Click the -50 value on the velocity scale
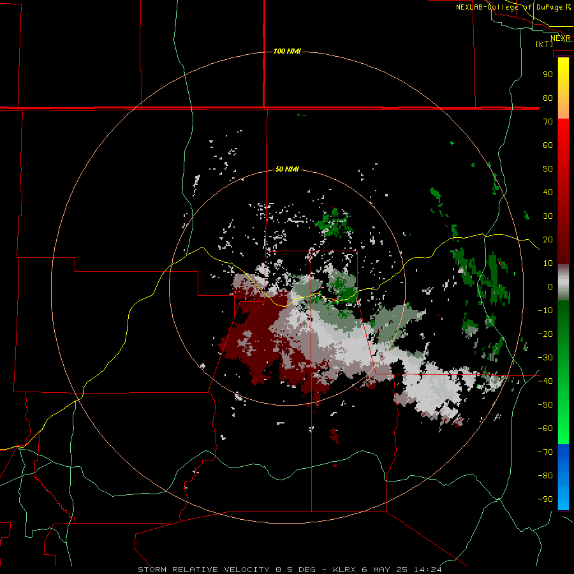574x574 pixels. [x=545, y=405]
